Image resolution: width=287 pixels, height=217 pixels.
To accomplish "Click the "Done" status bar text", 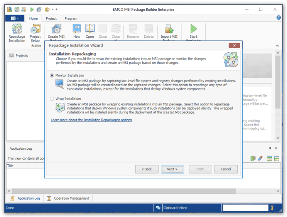I will click(10, 208).
